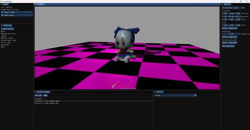Collapse the Content Drawer panel arrow
250x130 pixels.
click(35, 92)
